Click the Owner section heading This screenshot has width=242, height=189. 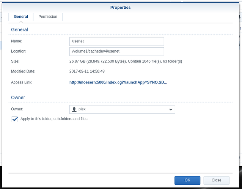coord(18,98)
